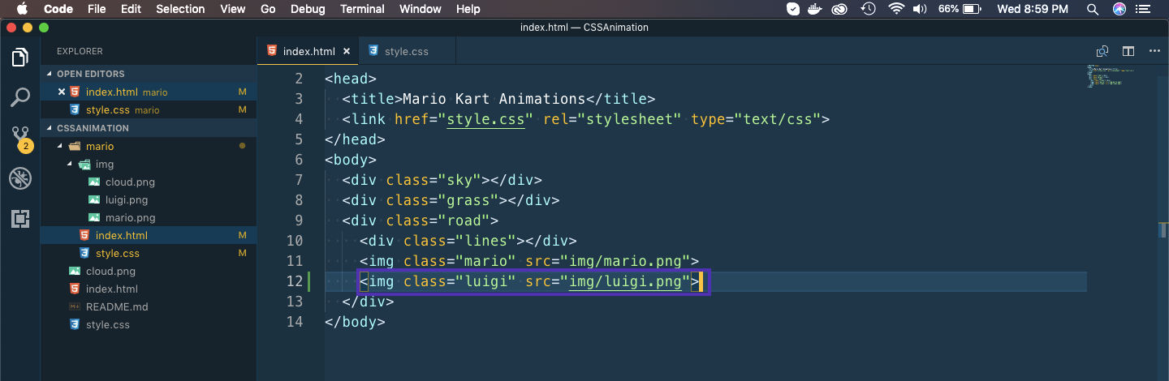Collapse the CSSANIMATION section
The width and height of the screenshot is (1169, 381).
click(149, 128)
